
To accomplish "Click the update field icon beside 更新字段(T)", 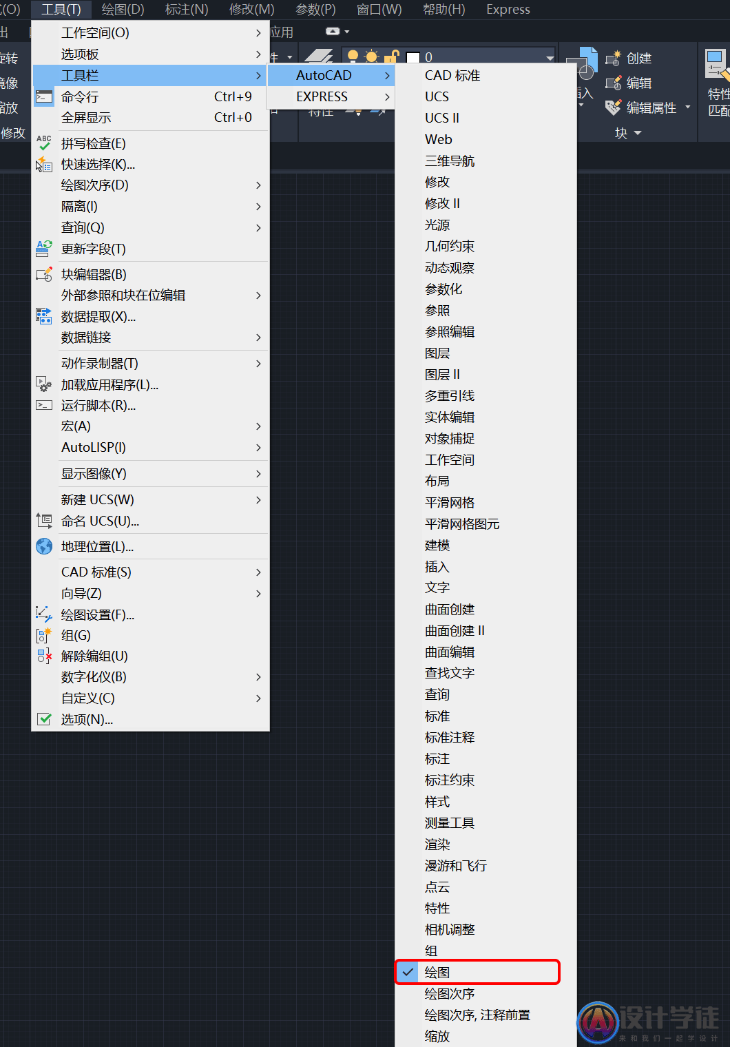I will [44, 249].
